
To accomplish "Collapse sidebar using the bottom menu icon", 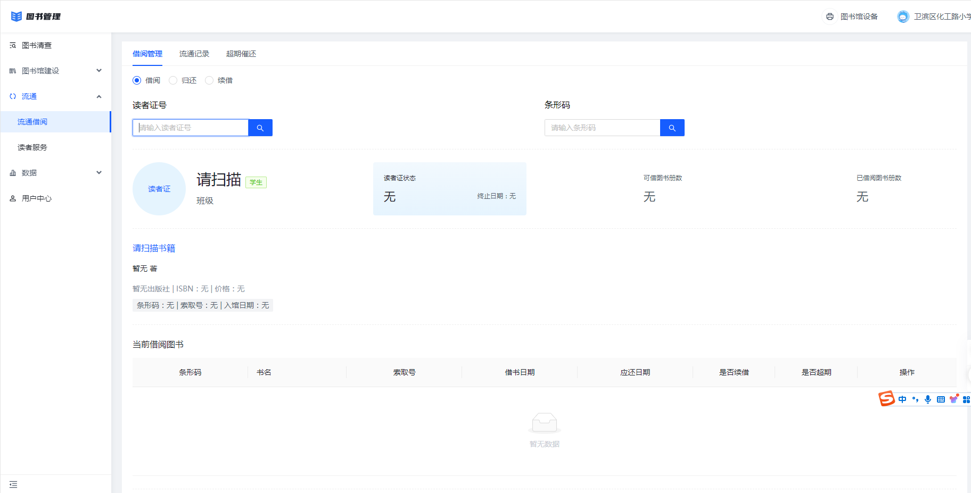I will click(x=13, y=484).
